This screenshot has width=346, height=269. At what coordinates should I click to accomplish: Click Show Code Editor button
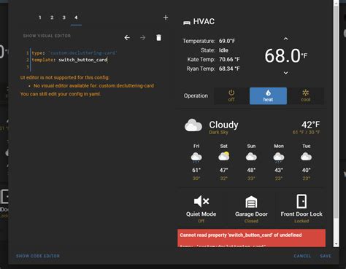click(38, 256)
